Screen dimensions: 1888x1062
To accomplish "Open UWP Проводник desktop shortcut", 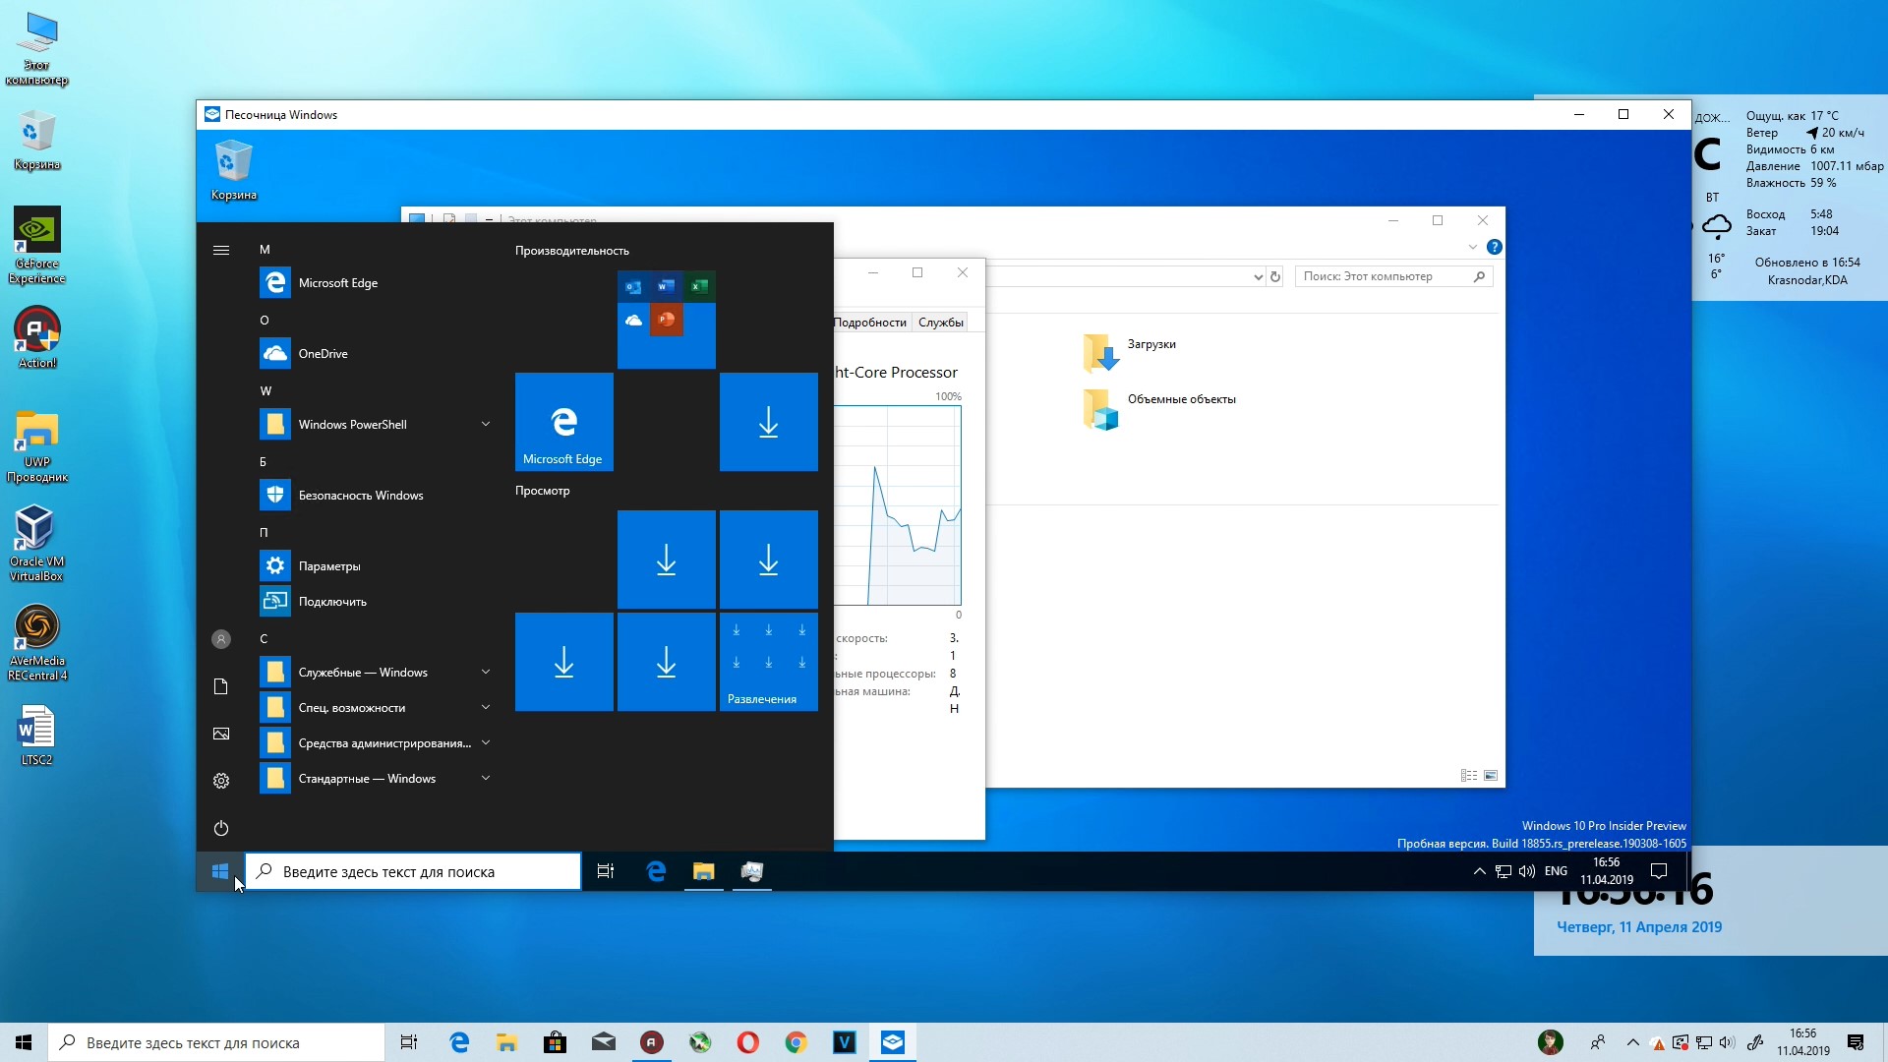I will 37,446.
